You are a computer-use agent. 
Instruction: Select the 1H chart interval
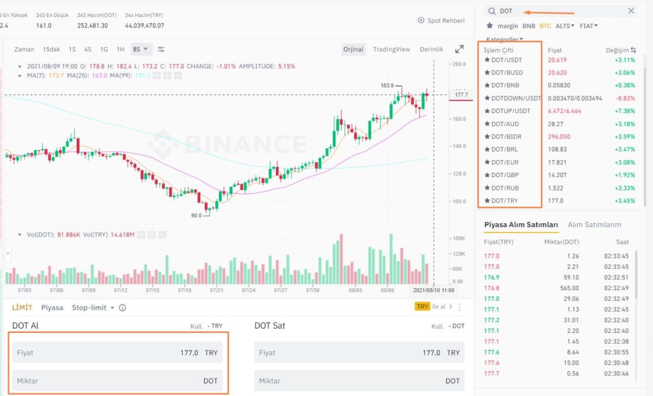(x=121, y=49)
